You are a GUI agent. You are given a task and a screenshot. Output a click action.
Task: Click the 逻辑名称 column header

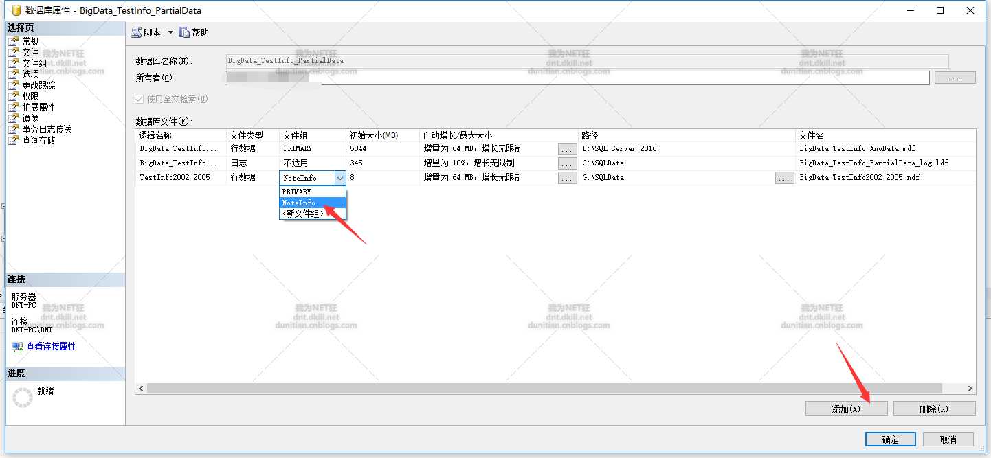pos(181,135)
